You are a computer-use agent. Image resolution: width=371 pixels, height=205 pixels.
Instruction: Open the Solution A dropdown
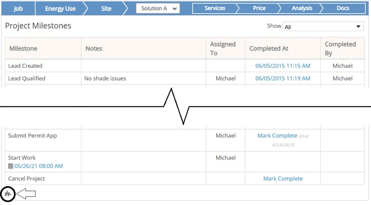[x=158, y=9]
